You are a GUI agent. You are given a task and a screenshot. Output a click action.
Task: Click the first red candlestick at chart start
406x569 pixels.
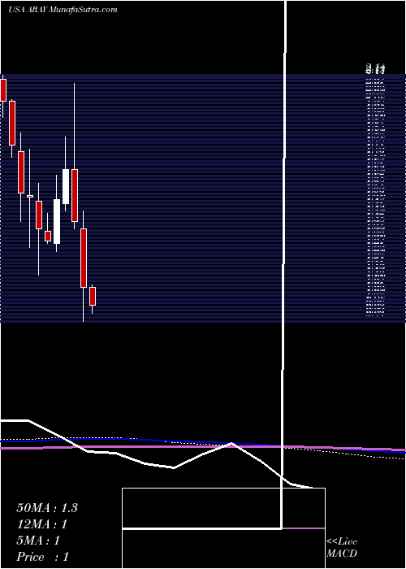(x=3, y=90)
